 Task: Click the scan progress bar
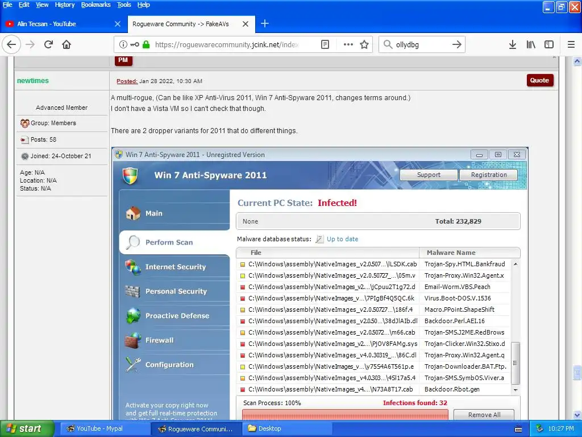pos(345,415)
